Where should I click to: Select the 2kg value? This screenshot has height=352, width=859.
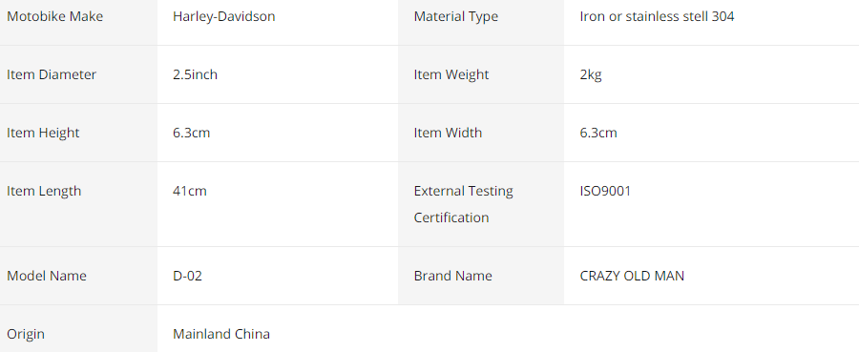(591, 75)
